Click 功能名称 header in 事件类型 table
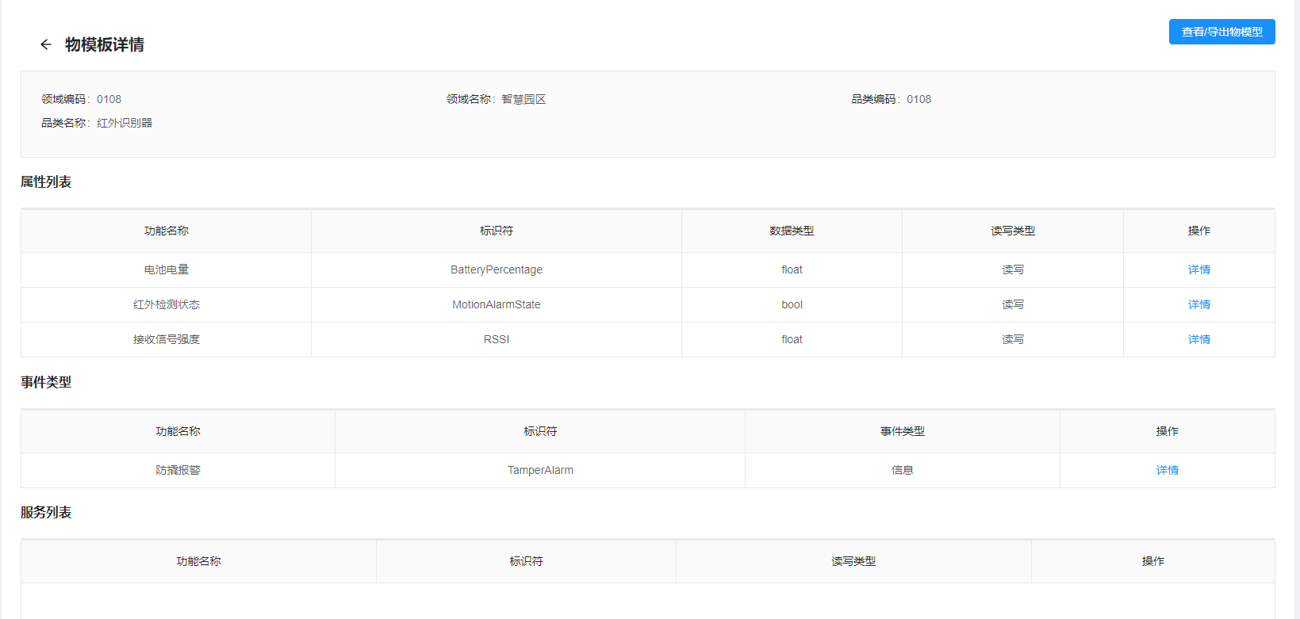 click(178, 431)
